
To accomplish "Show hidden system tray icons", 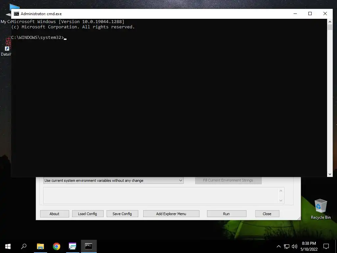I will click(278, 246).
